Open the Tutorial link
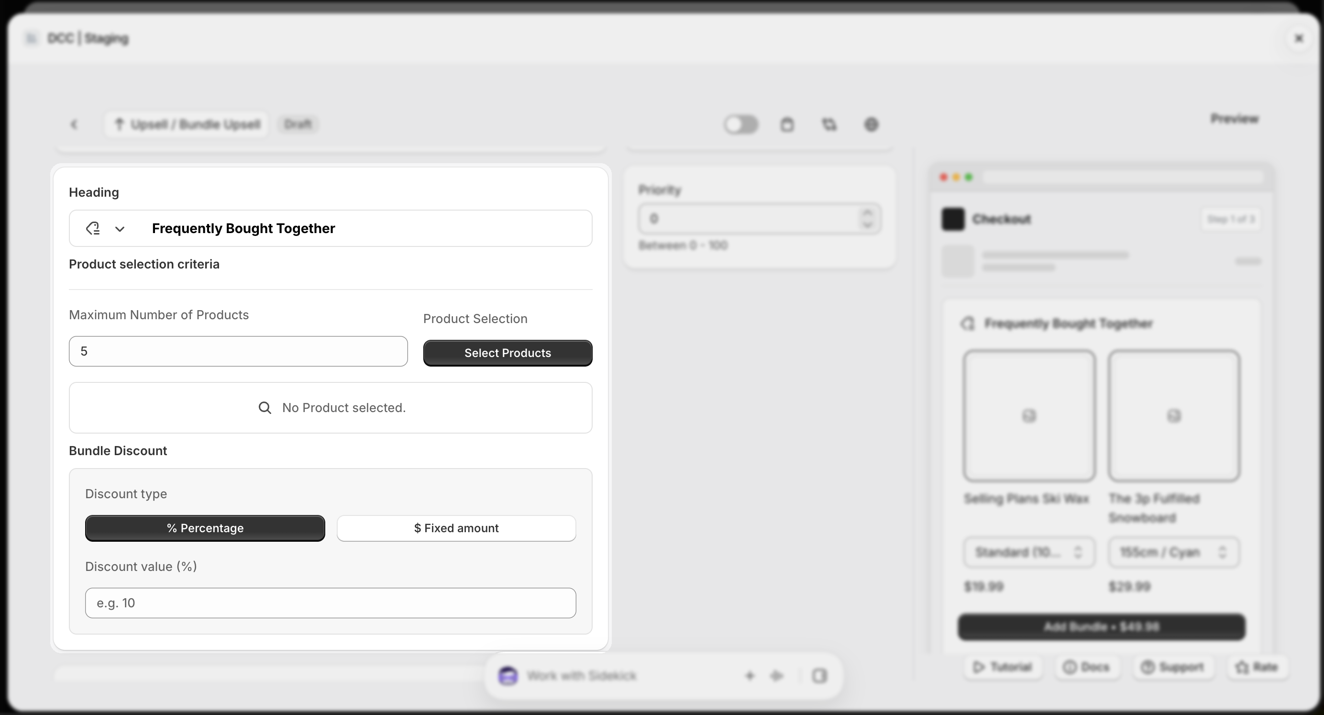The width and height of the screenshot is (1324, 715). 1003,667
